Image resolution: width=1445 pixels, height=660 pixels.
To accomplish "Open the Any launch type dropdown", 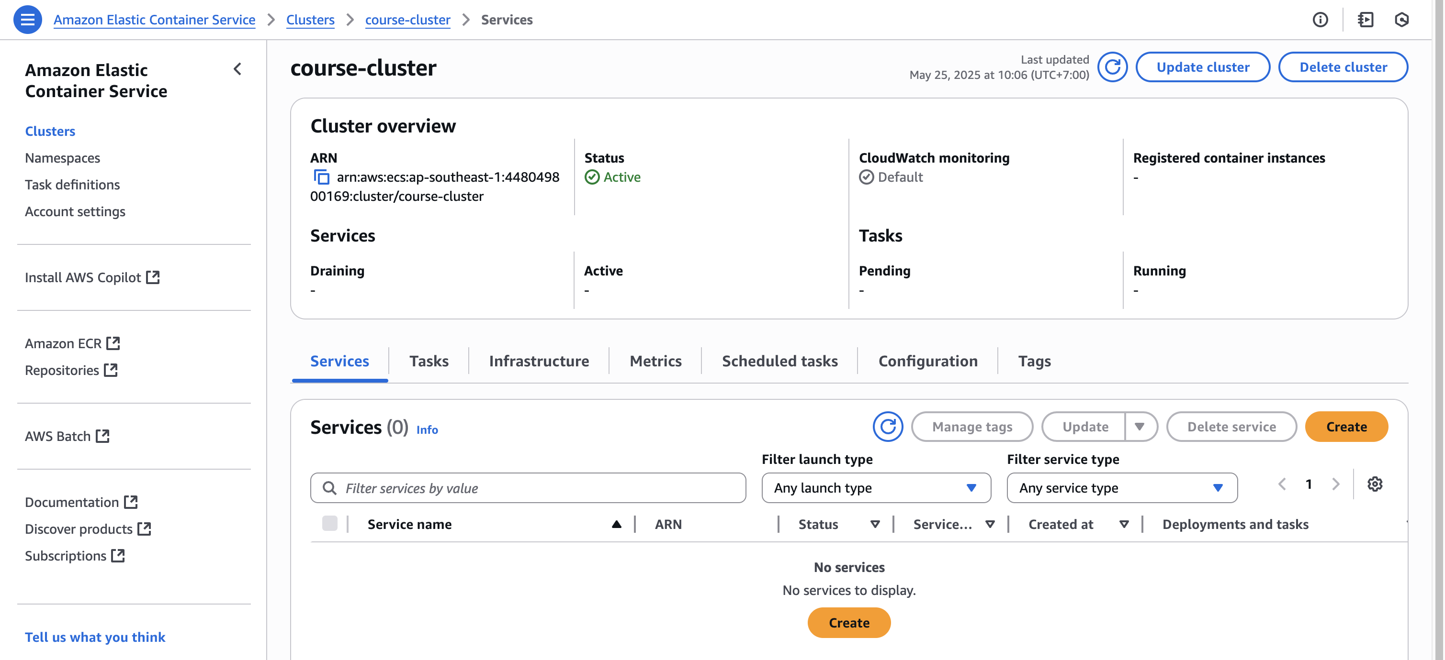I will 876,488.
